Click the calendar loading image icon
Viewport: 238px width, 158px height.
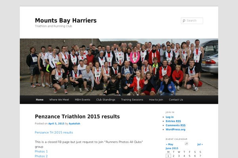[186, 144]
